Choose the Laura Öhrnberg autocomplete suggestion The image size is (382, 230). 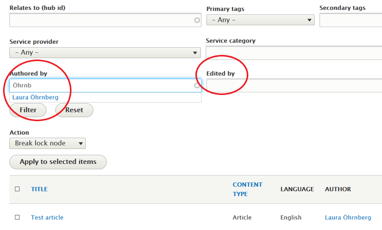(35, 97)
